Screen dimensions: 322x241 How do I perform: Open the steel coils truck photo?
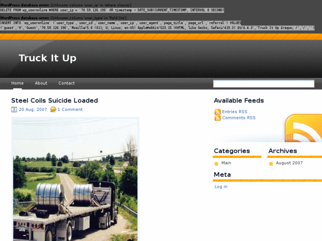point(75,179)
